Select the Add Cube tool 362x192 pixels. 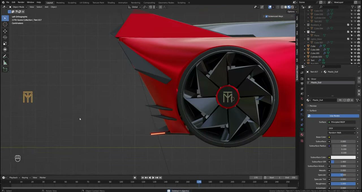click(x=5, y=69)
